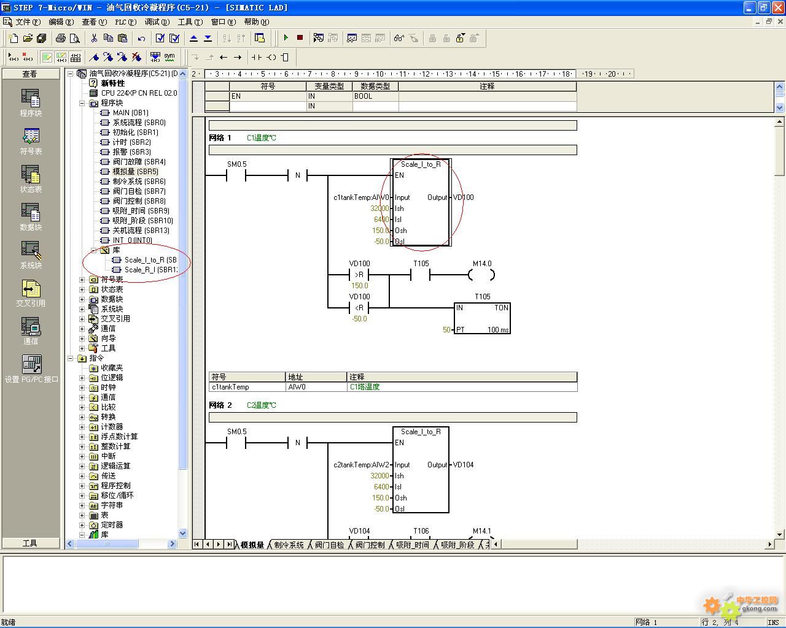
Task: Expand the 状态表 tree node
Action: click(x=82, y=289)
